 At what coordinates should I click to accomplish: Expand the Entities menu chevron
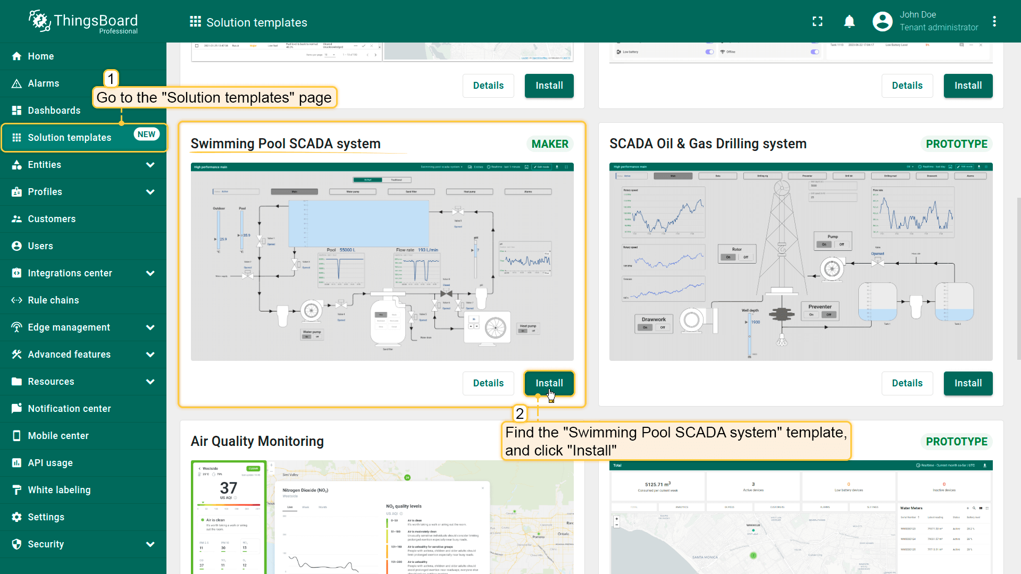(x=150, y=165)
